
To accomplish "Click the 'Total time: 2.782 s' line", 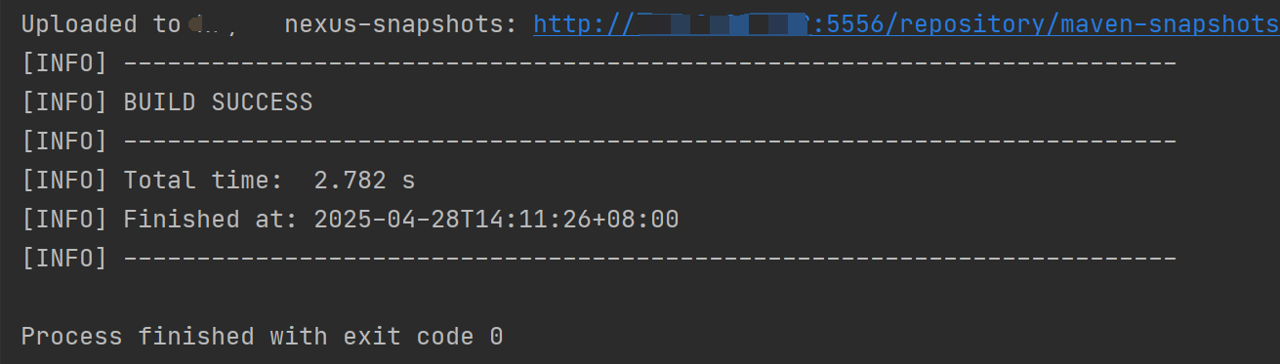I will click(218, 181).
